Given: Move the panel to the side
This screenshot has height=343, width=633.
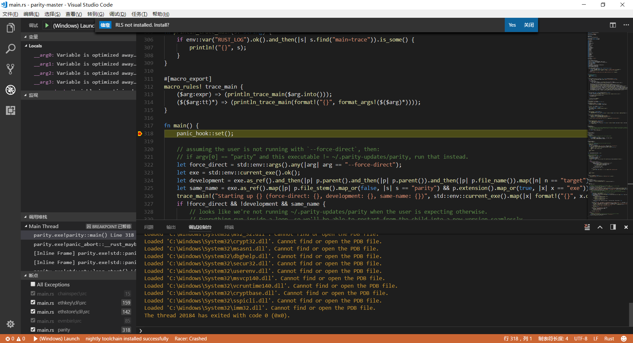Looking at the screenshot, I should pos(613,227).
